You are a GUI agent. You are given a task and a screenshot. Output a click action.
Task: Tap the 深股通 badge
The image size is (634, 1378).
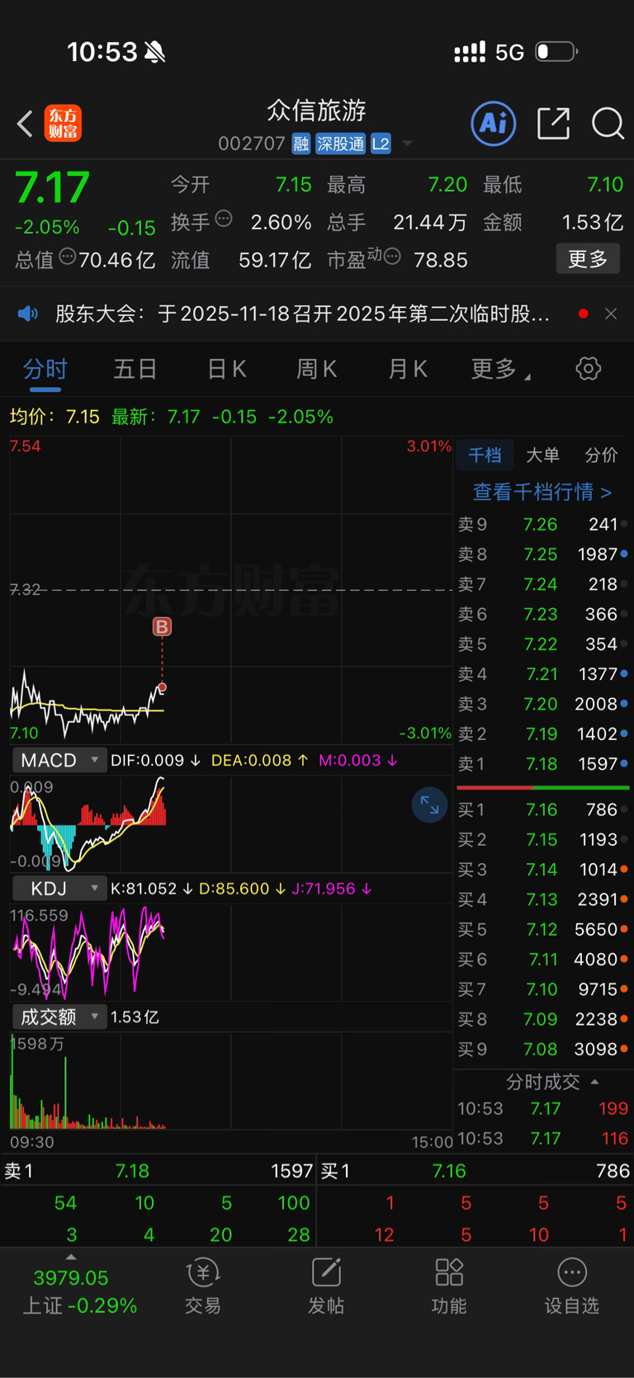click(x=340, y=144)
